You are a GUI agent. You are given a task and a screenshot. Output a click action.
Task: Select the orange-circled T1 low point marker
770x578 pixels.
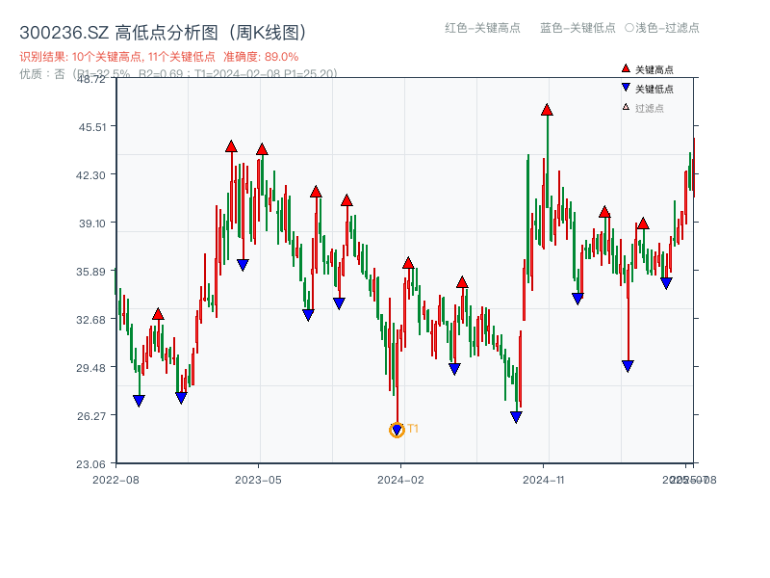click(x=397, y=430)
